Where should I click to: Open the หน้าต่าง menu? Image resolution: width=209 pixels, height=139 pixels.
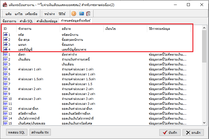pos(49,14)
